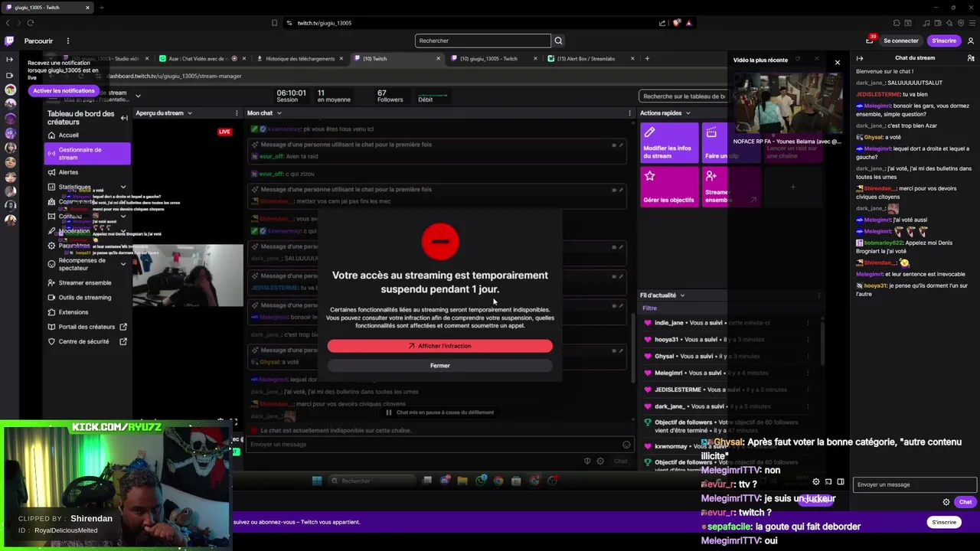Click the browser back arrow
Screen dimensions: 980x551
pos(8,23)
